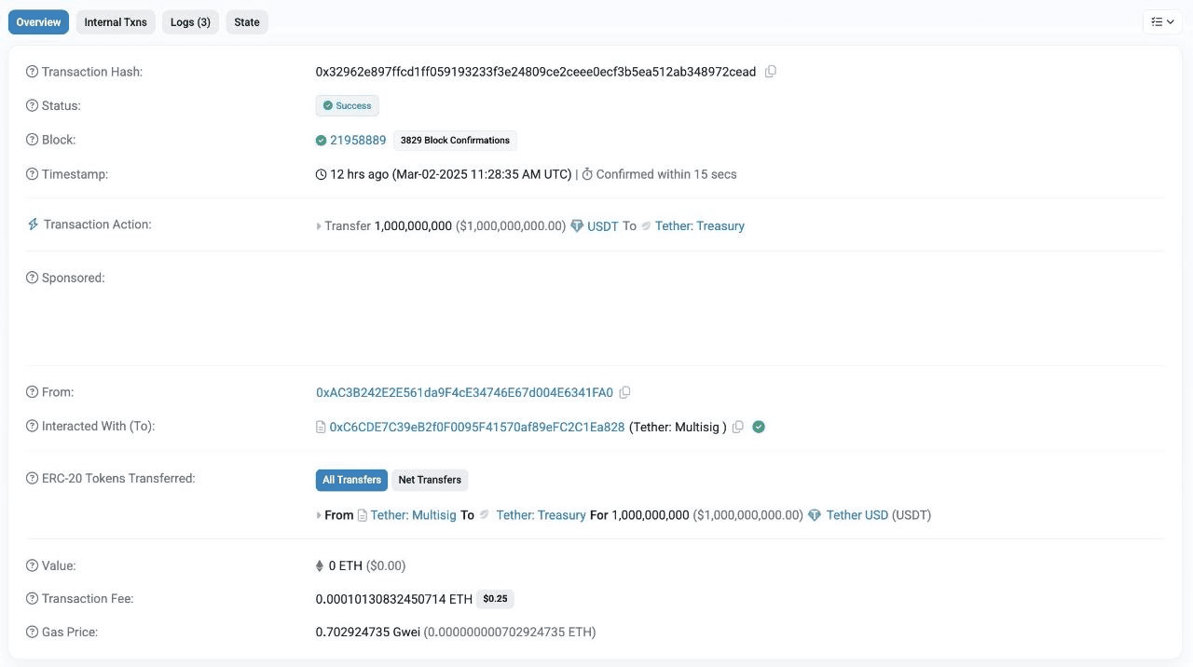Click the help icon beside Status
Screen dimensions: 1193x667
[33, 106]
